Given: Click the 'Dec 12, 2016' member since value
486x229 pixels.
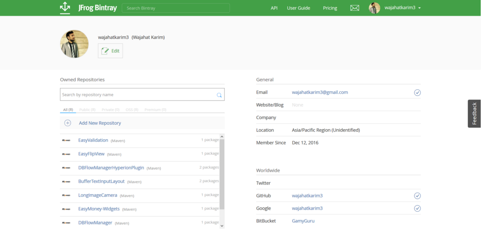Looking at the screenshot, I should (x=305, y=143).
